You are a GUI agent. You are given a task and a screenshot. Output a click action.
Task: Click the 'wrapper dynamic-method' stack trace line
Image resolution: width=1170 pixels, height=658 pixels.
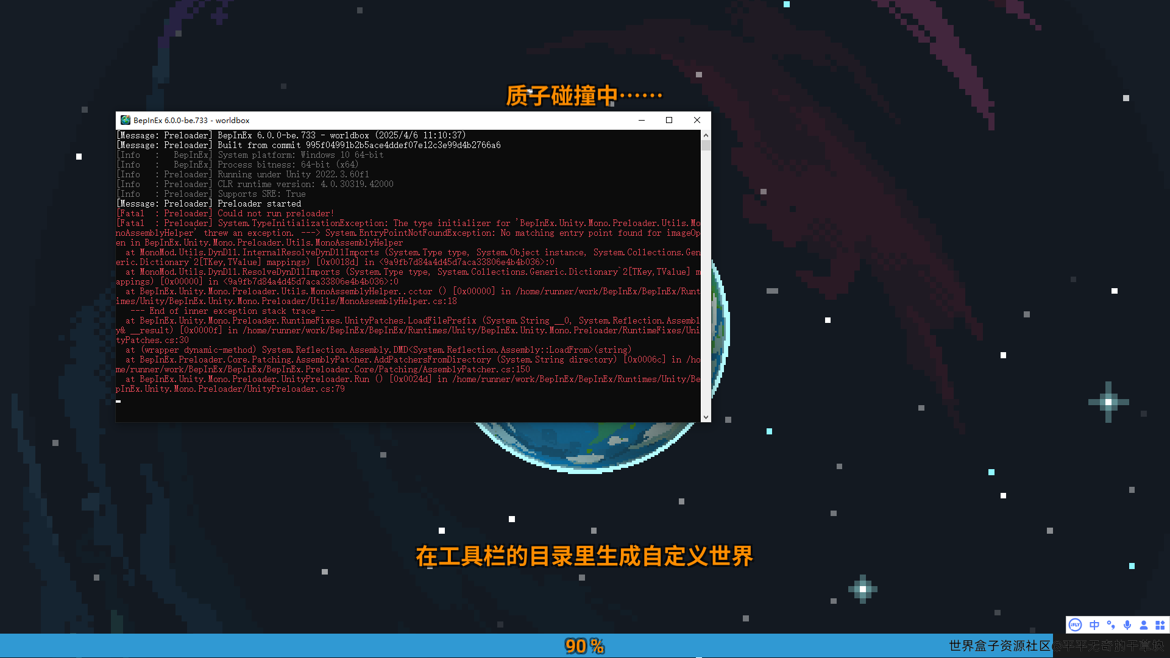pyautogui.click(x=378, y=350)
